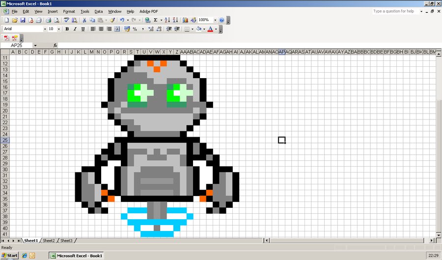Open the Font Color dropdown arrow
442x260 pixels.
coord(216,29)
